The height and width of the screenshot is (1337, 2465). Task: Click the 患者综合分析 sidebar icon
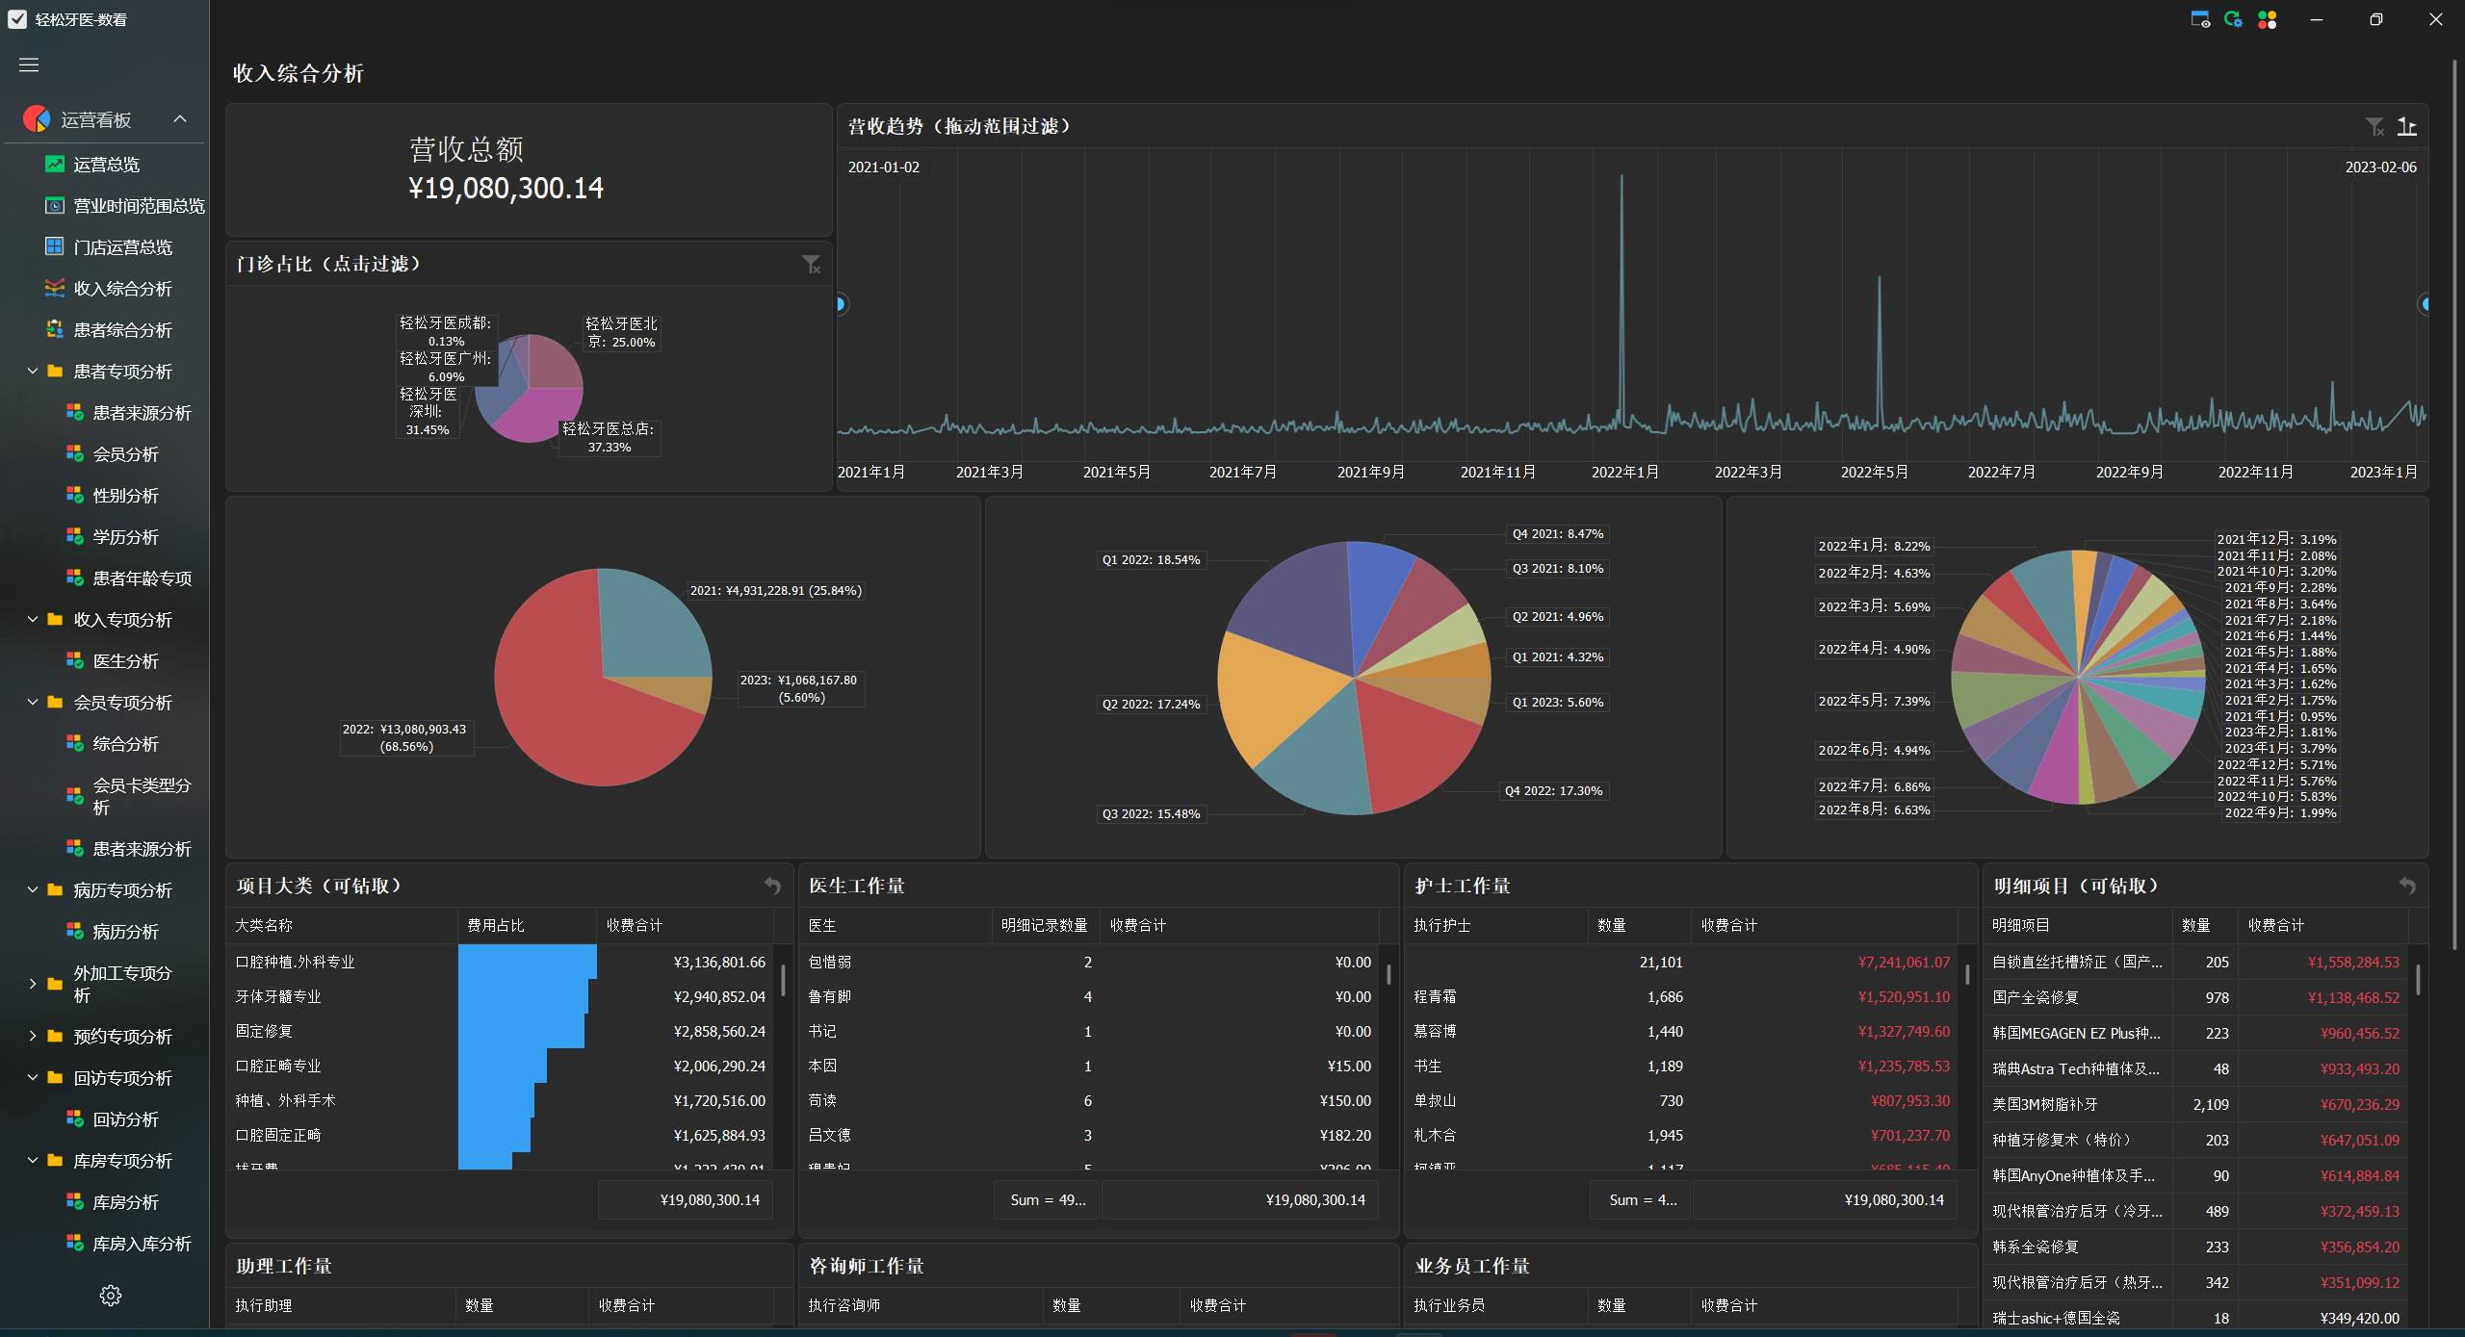tap(55, 330)
